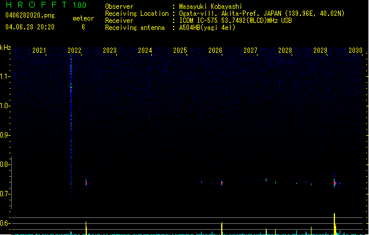Click the meteor echo at 2026
The height and width of the screenshot is (235, 369).
coord(222,183)
